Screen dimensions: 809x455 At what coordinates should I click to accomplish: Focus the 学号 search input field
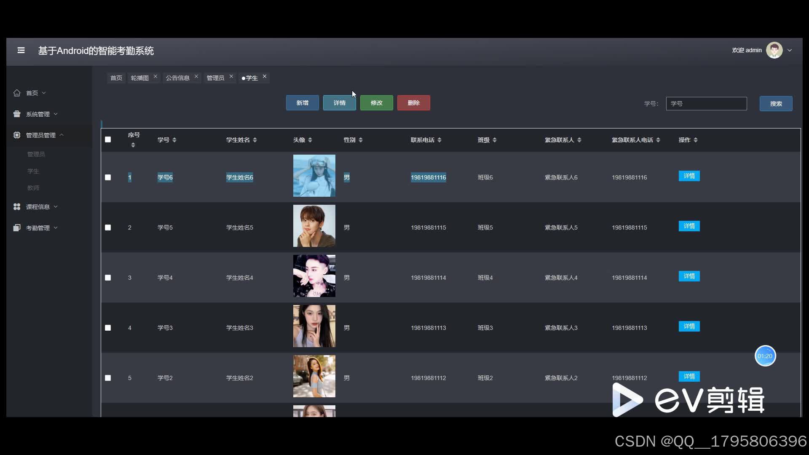[x=707, y=104]
